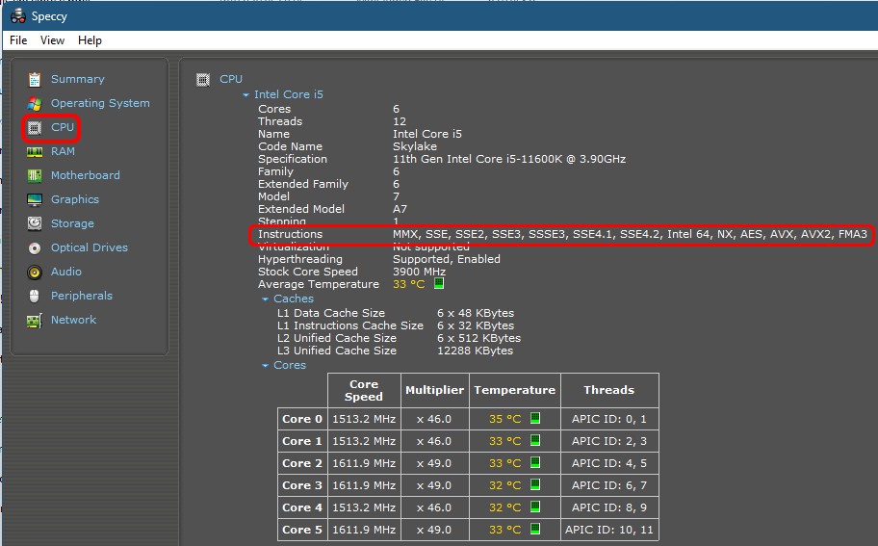Image resolution: width=878 pixels, height=546 pixels.
Task: Open the Audio section
Action: coord(66,273)
